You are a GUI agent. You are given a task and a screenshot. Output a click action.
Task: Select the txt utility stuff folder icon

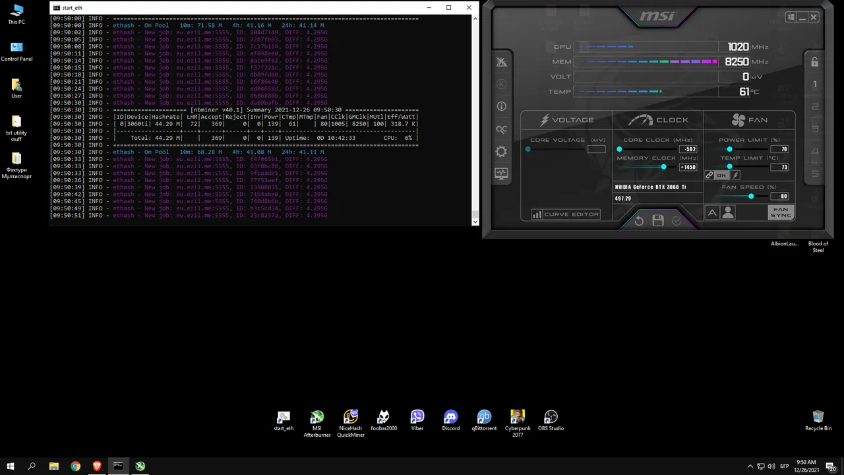(x=16, y=129)
